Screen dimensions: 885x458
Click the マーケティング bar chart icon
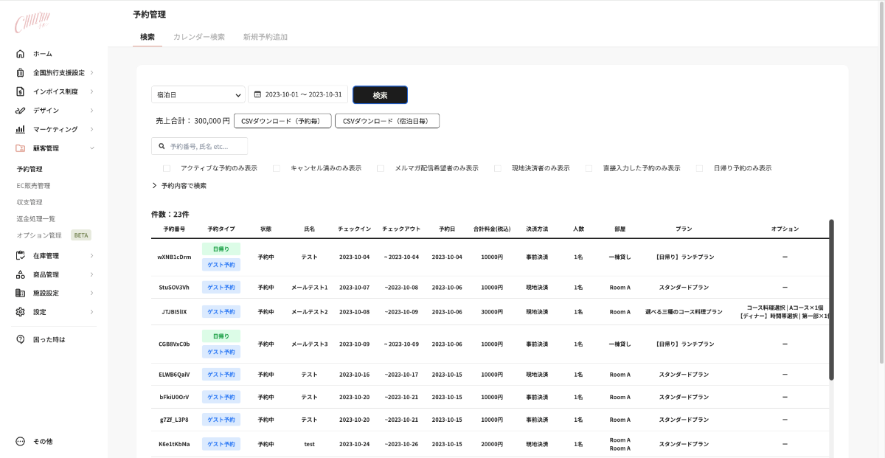[x=20, y=129]
